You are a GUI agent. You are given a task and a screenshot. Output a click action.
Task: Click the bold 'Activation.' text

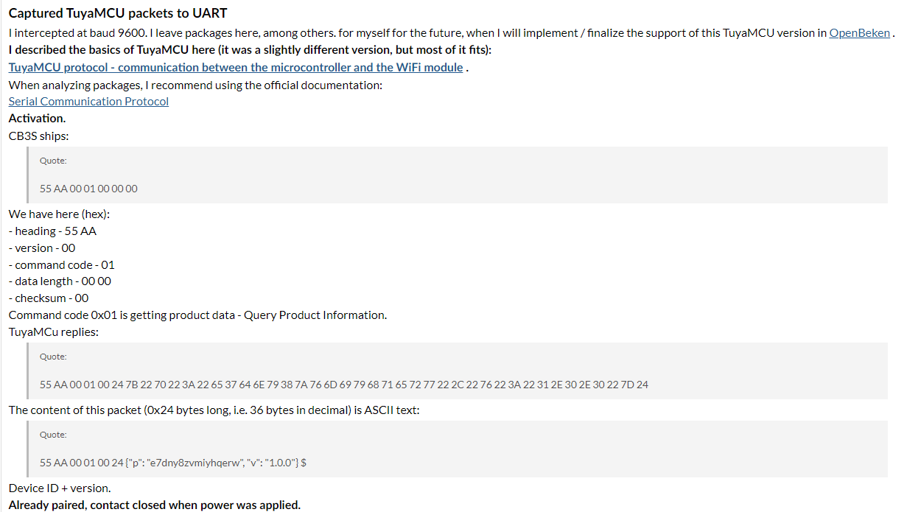tap(37, 118)
